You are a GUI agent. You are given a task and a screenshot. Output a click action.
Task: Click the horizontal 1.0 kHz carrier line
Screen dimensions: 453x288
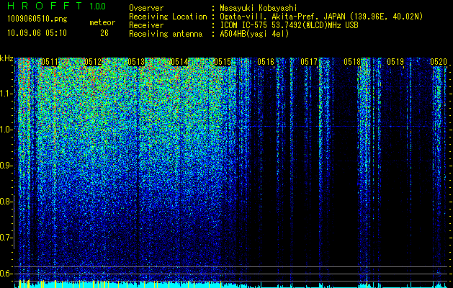(x=348, y=127)
